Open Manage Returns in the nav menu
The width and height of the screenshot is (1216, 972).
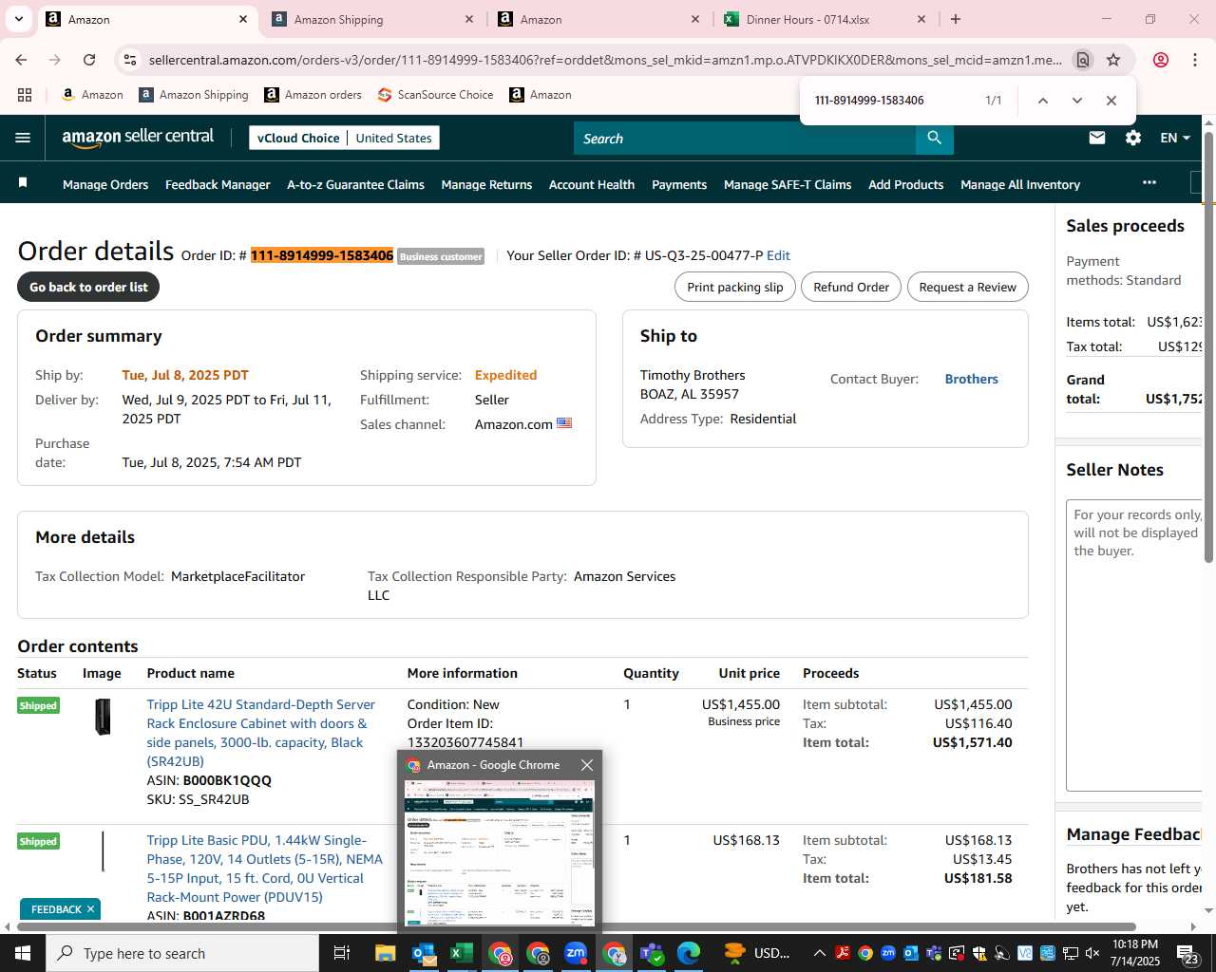pos(486,185)
